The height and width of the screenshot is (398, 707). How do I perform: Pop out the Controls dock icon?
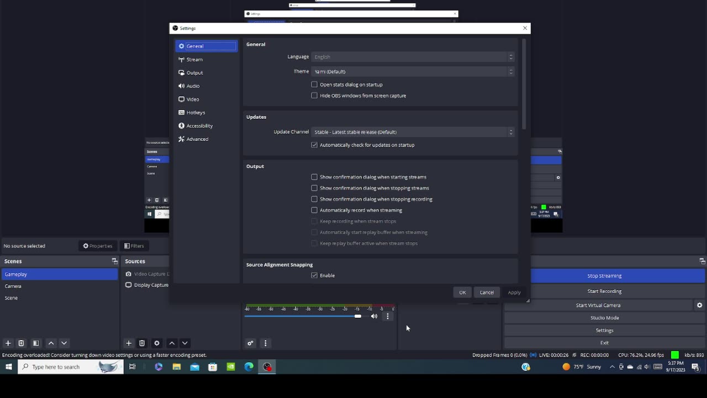pyautogui.click(x=702, y=261)
